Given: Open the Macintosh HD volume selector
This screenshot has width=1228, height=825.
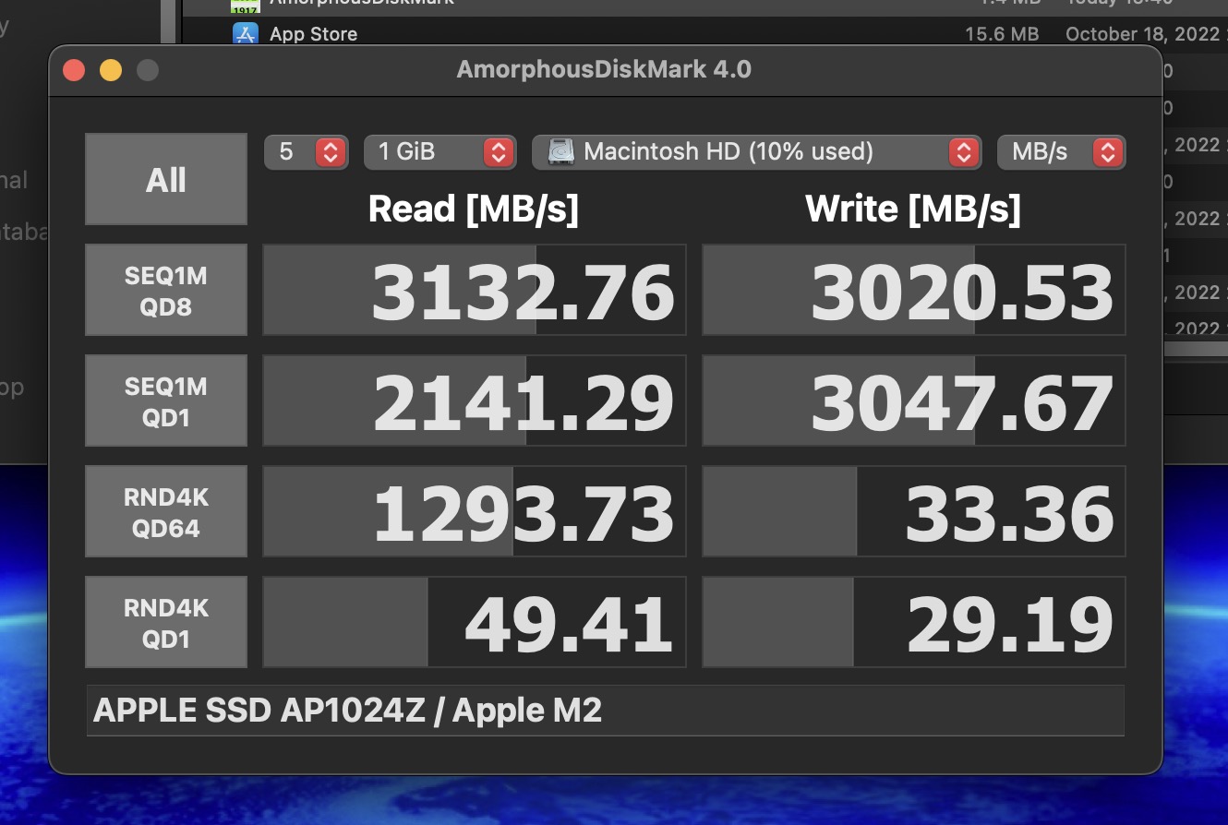Looking at the screenshot, I should (x=756, y=152).
